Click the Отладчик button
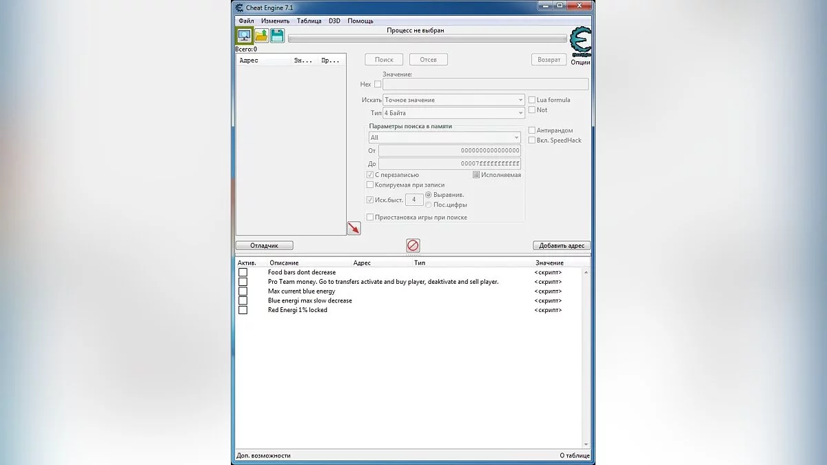Screen dimensions: 827x465 (265, 245)
